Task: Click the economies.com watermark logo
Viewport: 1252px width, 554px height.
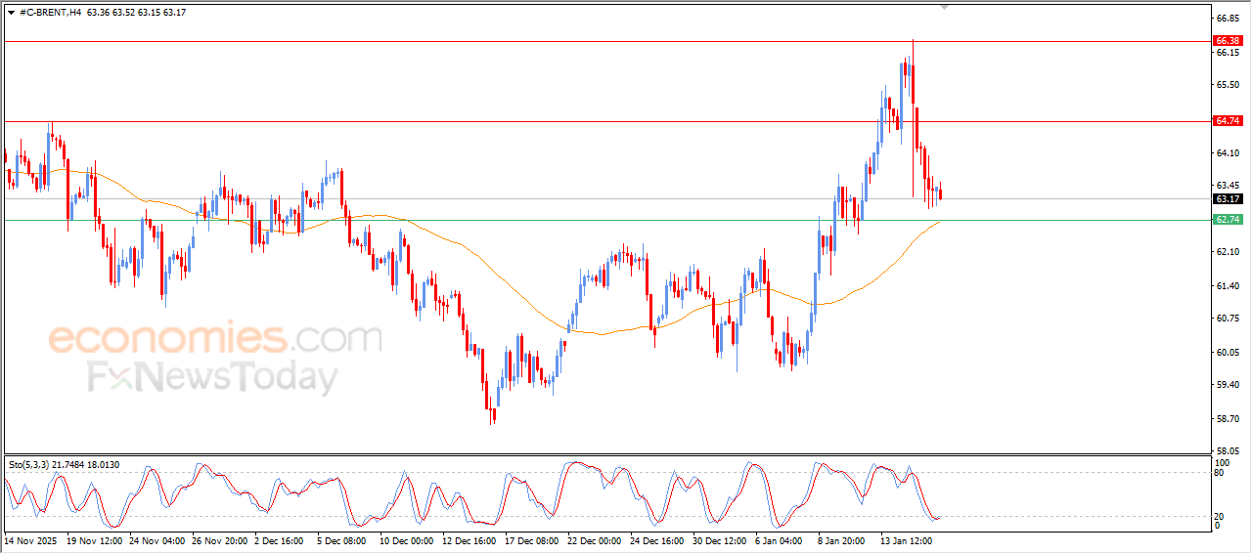Action: 215,338
